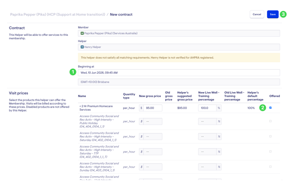The height and width of the screenshot is (187, 289).
Task: Click the green M member icon
Action: tap(82, 33)
